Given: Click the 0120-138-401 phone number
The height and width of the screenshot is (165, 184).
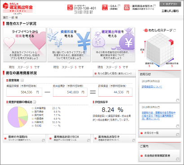Looking at the screenshot, I should click(85, 9).
